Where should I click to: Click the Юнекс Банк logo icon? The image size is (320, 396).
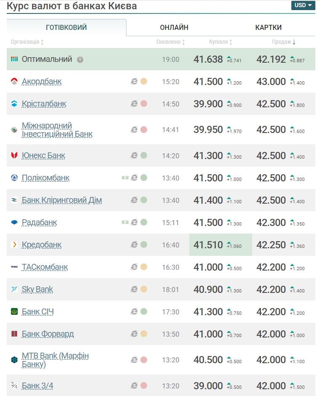pos(14,156)
